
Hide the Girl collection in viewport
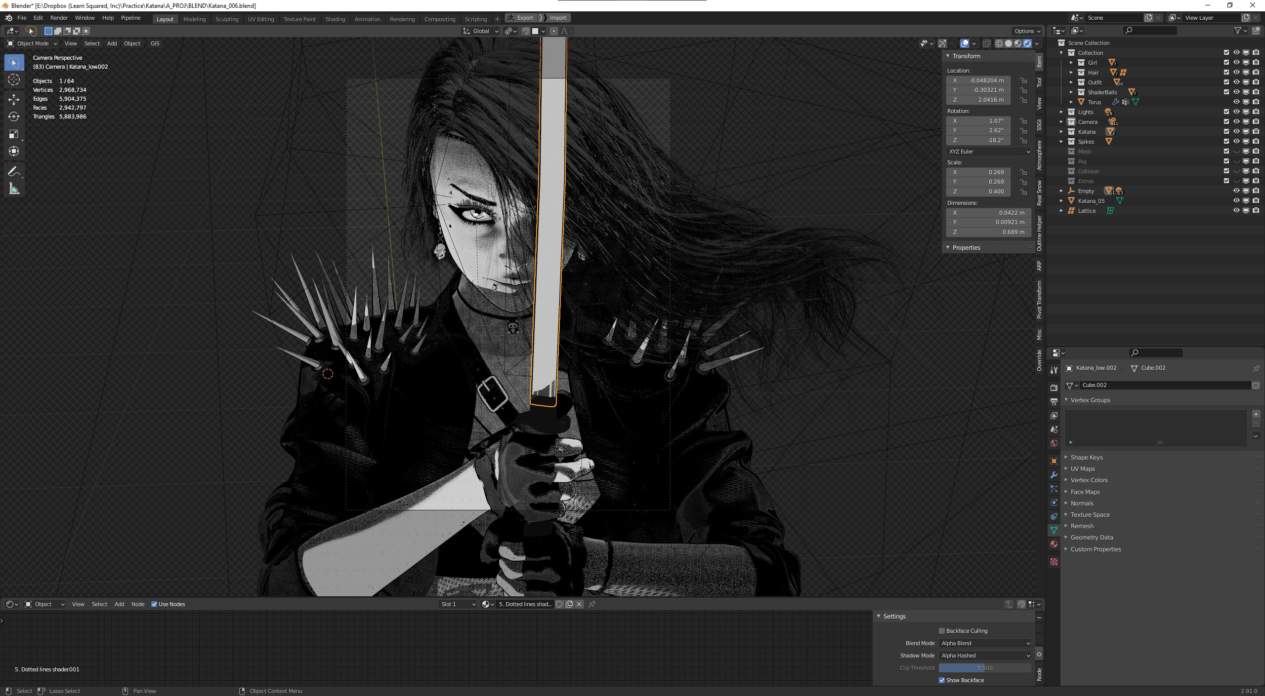point(1236,62)
